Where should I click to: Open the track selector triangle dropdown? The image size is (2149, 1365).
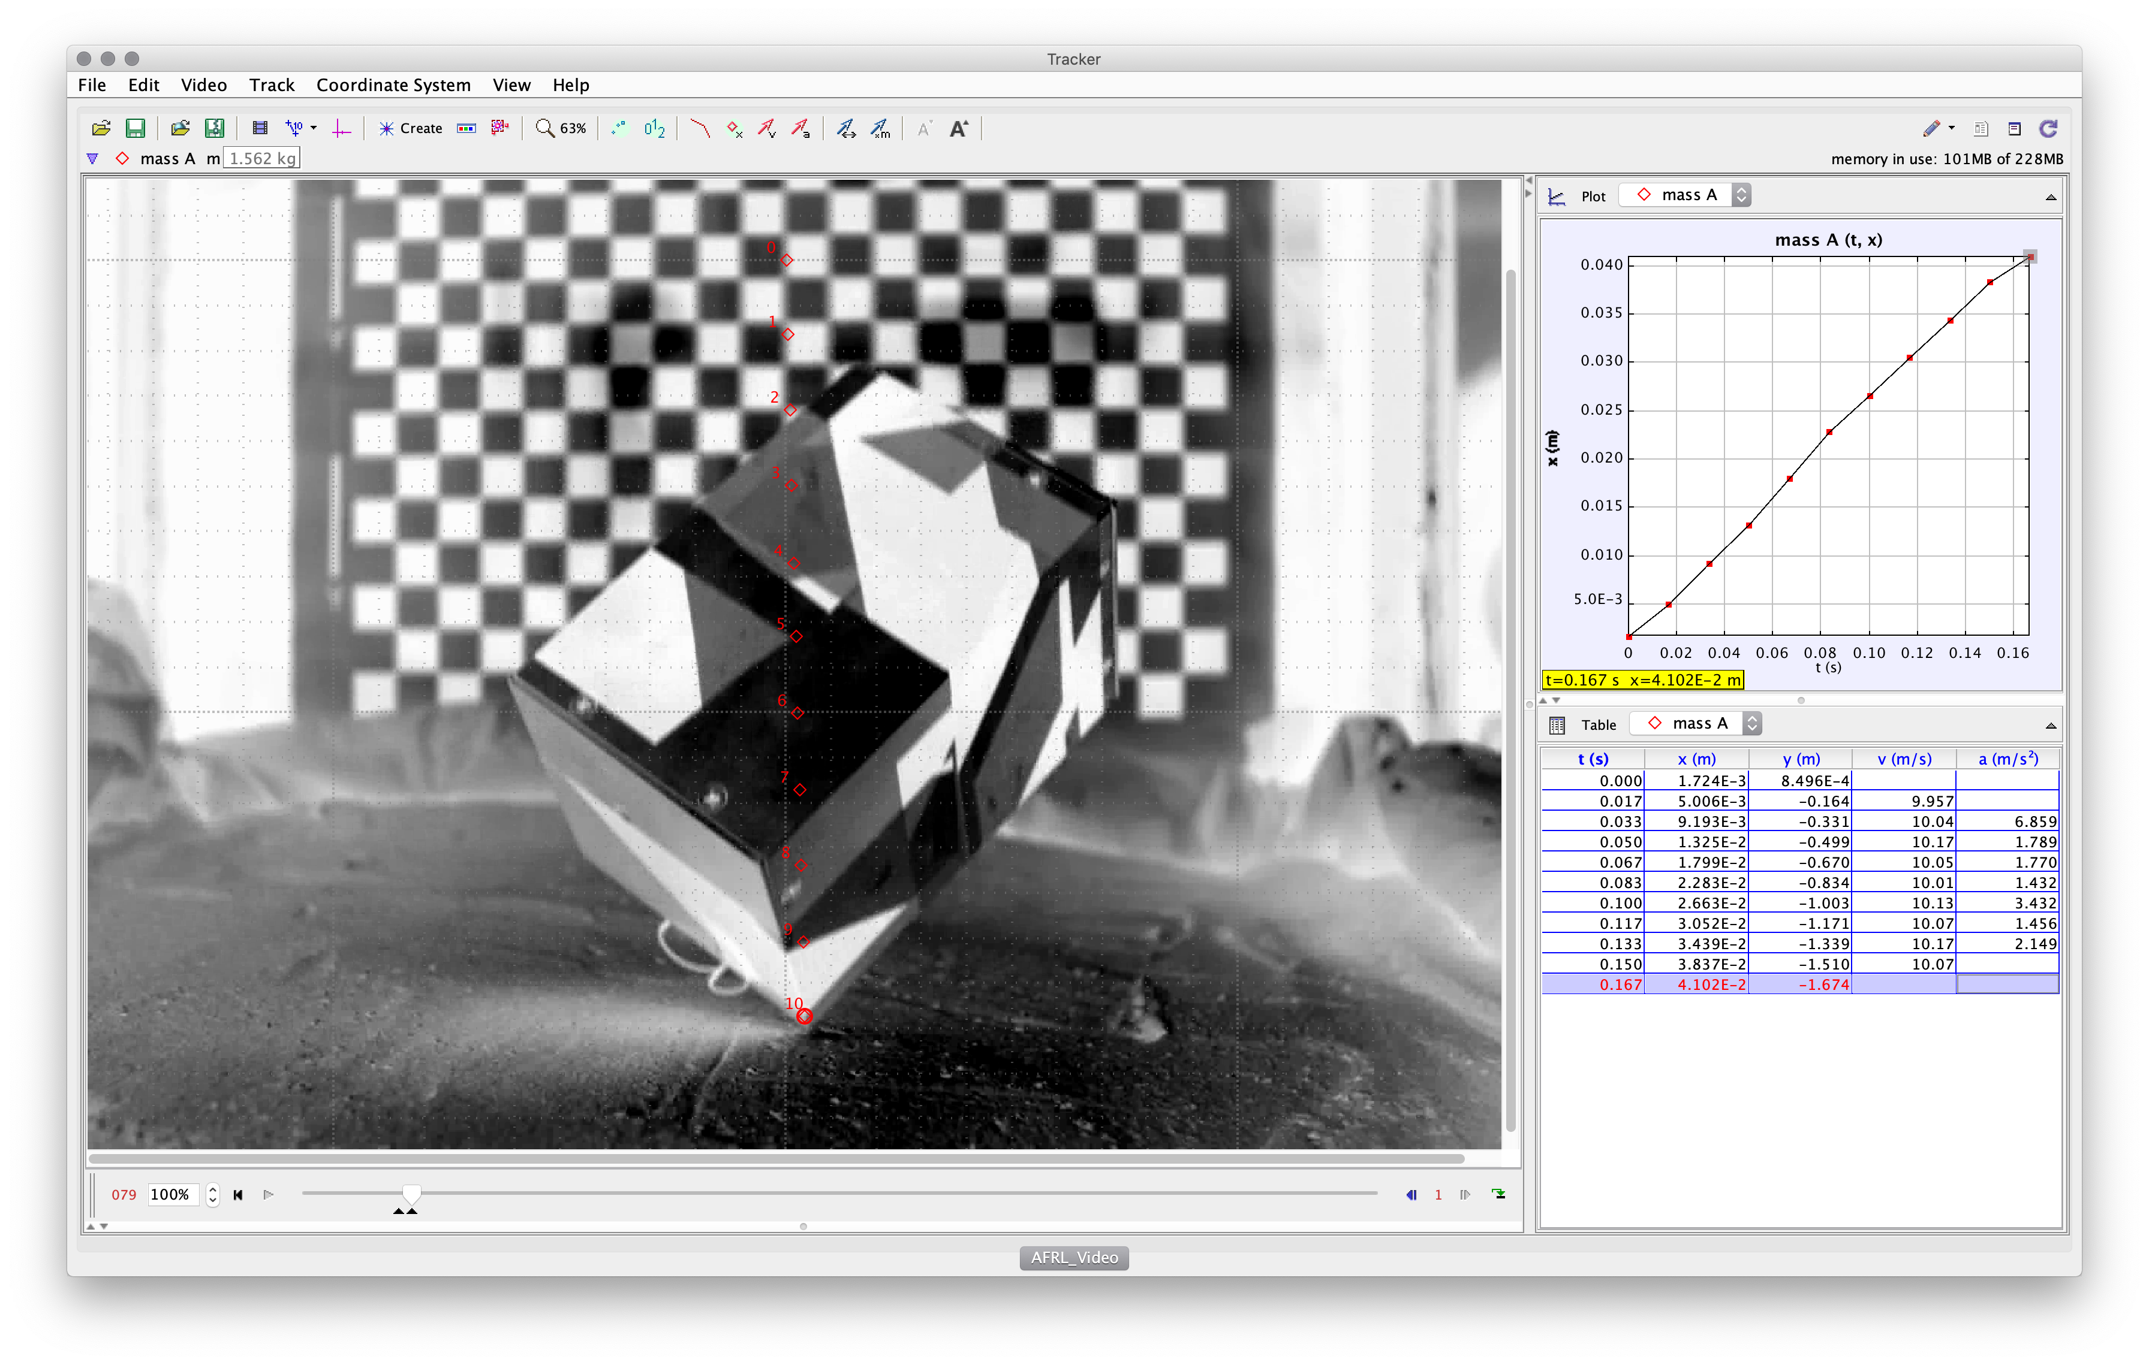92,159
